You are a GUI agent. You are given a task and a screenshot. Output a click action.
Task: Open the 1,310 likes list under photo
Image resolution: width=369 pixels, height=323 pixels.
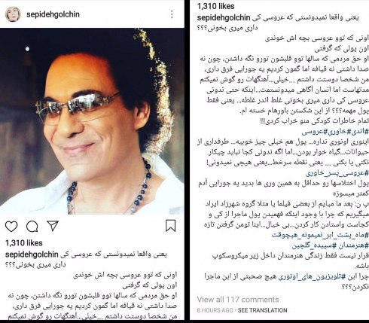[x=24, y=243]
